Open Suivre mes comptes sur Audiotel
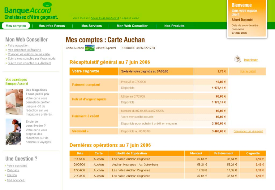Viewport: 275px width, 190px height. (29, 63)
